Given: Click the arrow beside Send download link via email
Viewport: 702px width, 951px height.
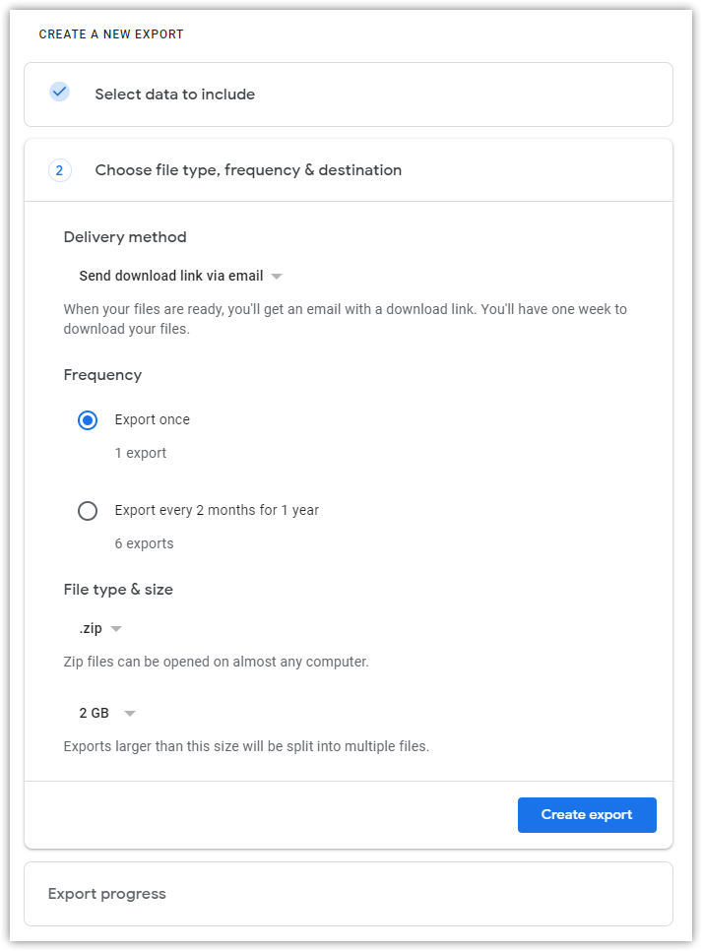Looking at the screenshot, I should [x=277, y=276].
